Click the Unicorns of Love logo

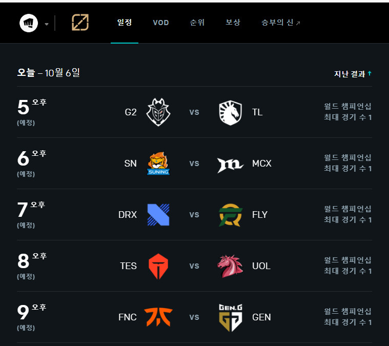[230, 266]
